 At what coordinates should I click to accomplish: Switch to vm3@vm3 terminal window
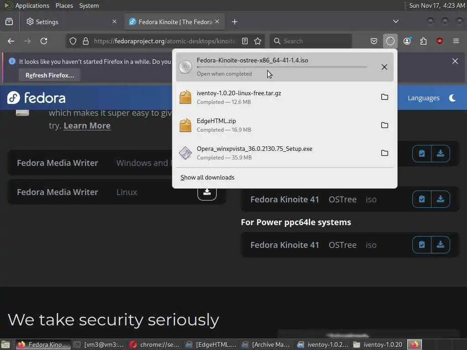(x=99, y=345)
